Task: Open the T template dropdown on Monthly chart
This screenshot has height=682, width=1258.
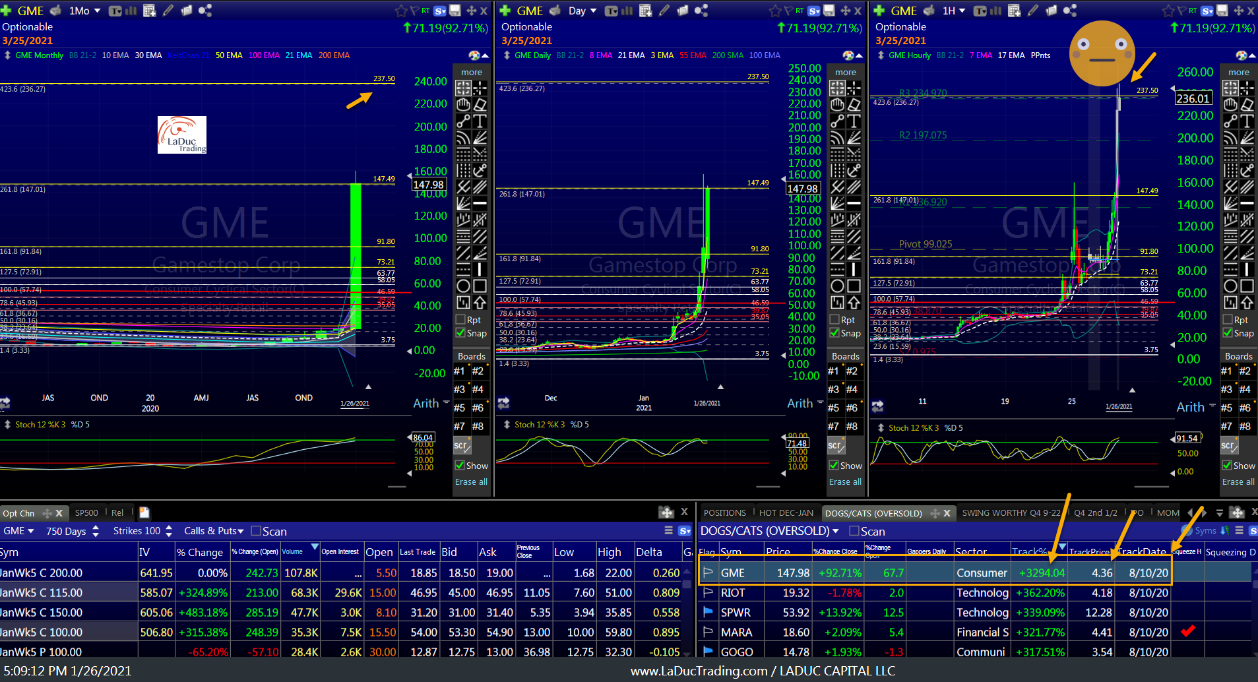Action: pos(115,11)
